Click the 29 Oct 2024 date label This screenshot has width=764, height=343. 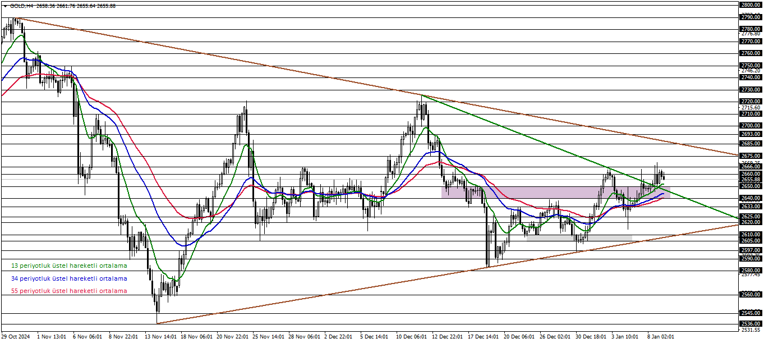[15, 337]
